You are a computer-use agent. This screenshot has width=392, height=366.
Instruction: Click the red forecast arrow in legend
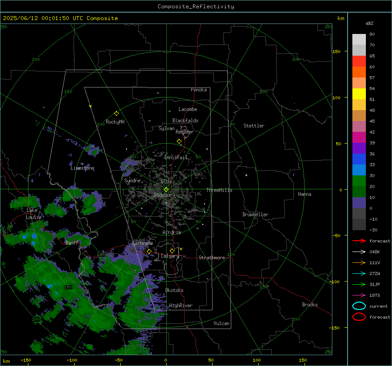click(x=359, y=241)
